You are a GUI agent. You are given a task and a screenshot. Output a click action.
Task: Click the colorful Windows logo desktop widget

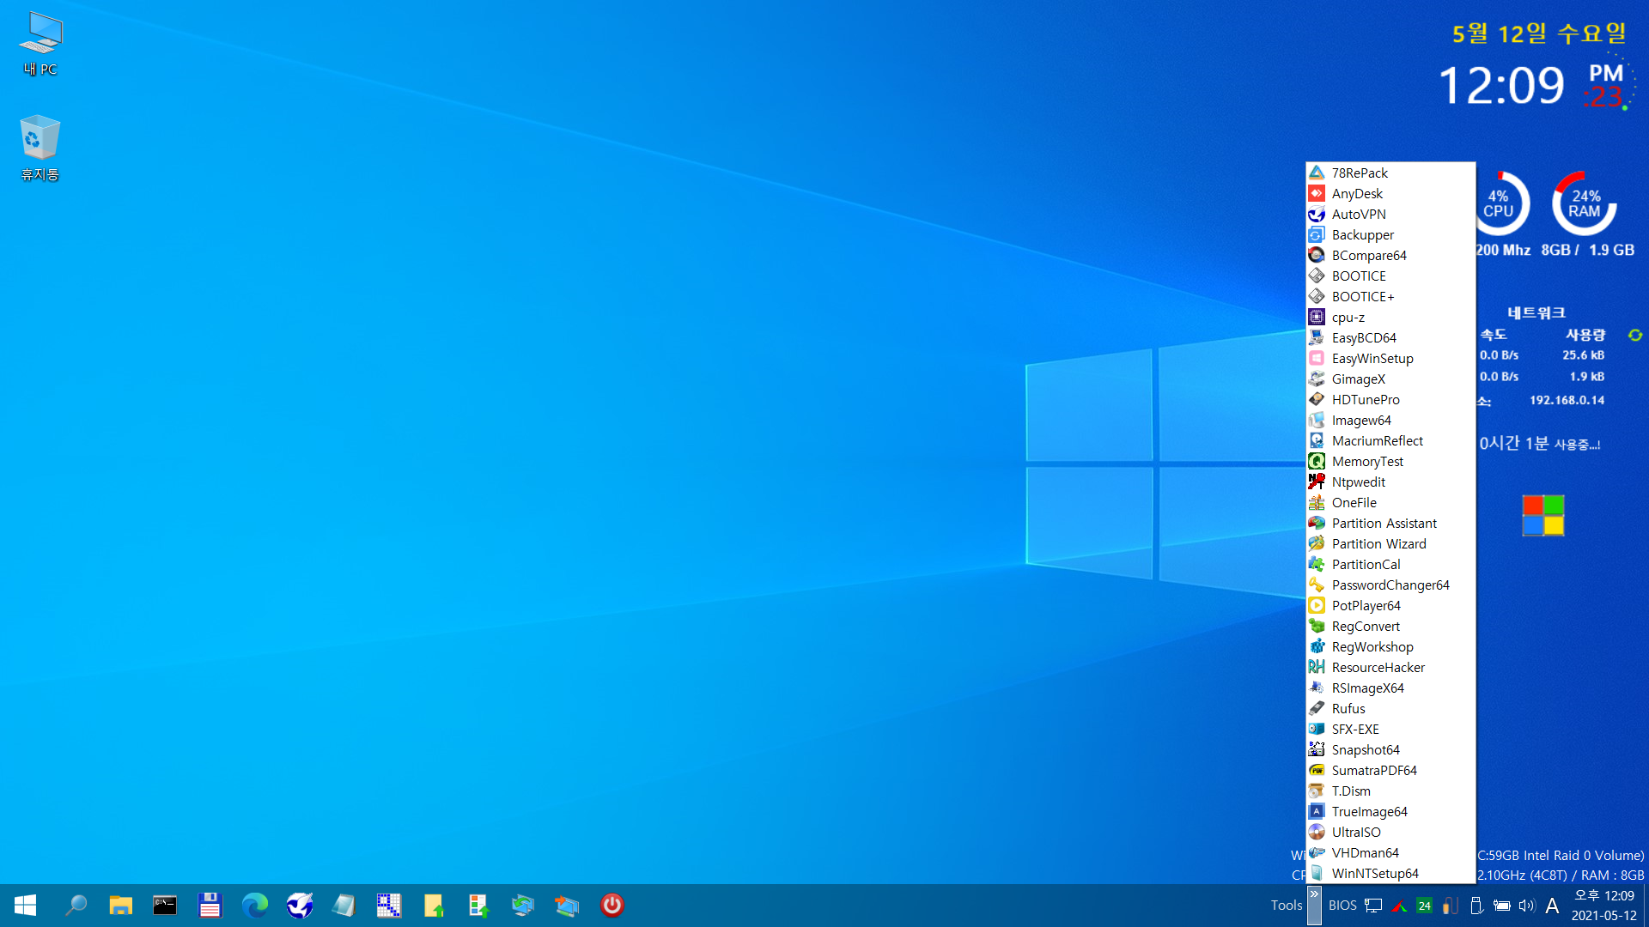click(1543, 515)
